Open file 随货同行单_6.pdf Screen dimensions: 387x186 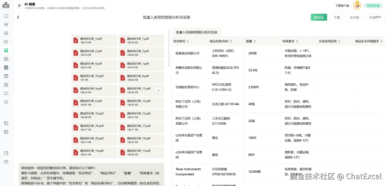point(94,102)
